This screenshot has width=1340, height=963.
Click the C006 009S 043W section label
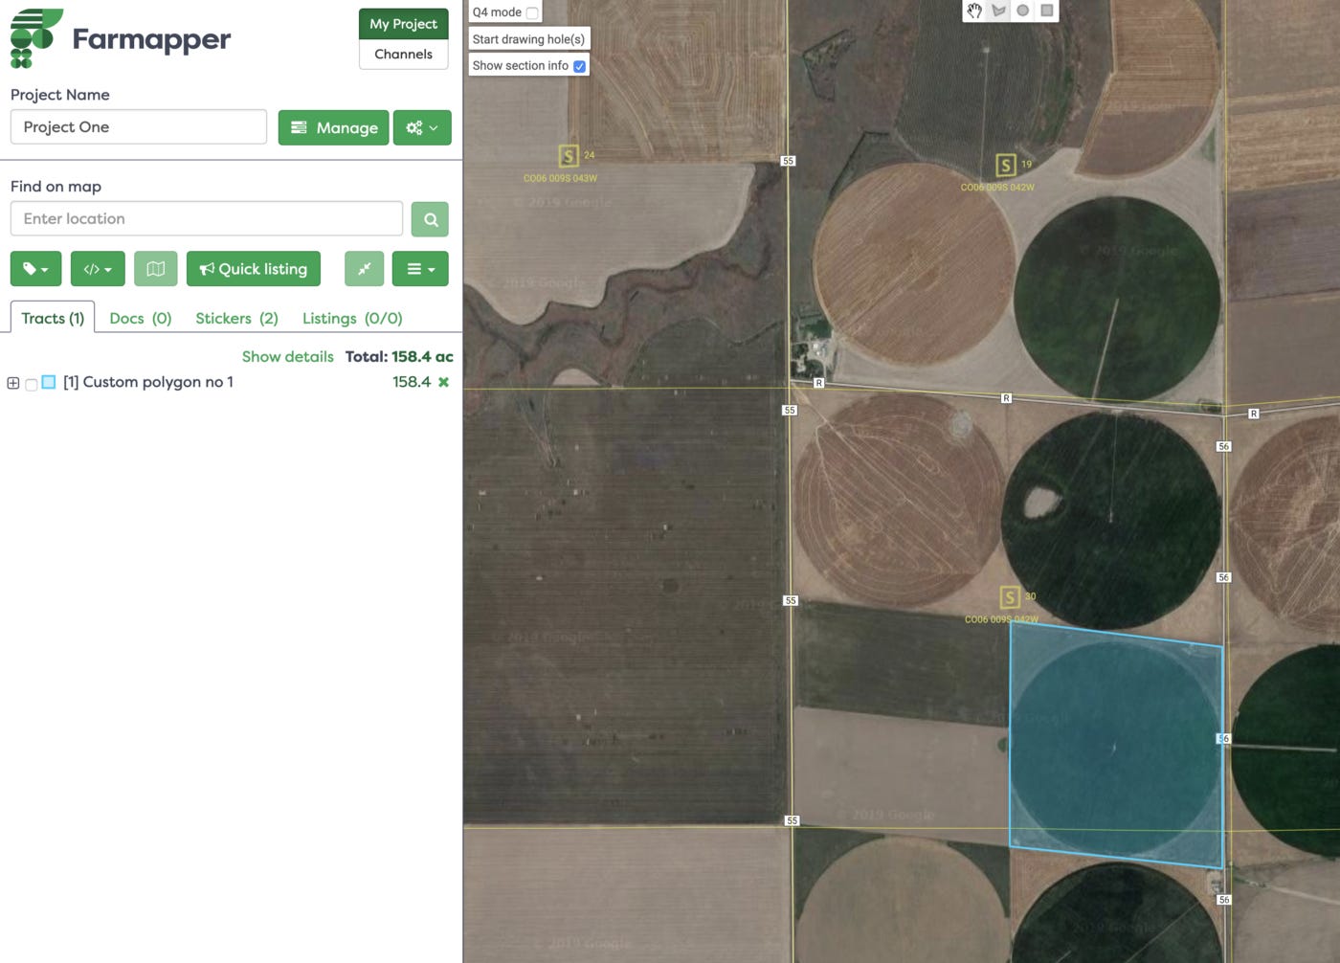(x=560, y=179)
